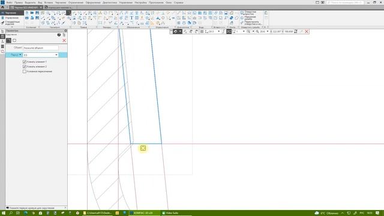Viewport: 384px width, 216px height.
Task: Select the Text 'T' tool
Action: click(x=131, y=18)
